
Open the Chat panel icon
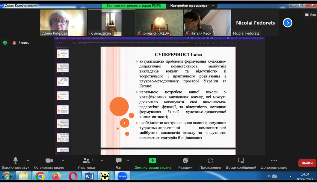[x=119, y=161]
